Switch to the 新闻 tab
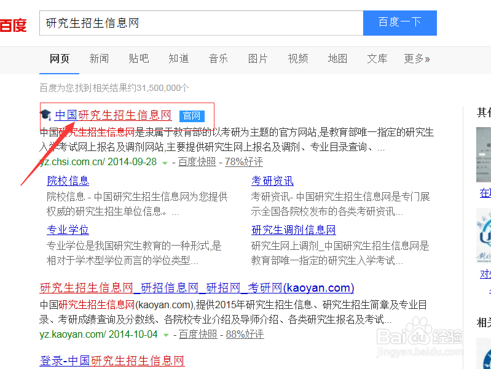The height and width of the screenshot is (369, 491). click(x=99, y=58)
